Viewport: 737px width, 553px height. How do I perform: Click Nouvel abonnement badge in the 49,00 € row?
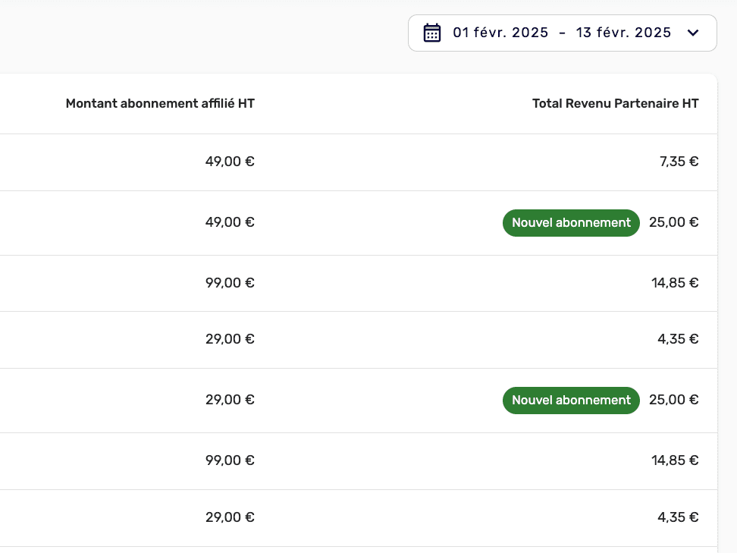[x=571, y=223]
